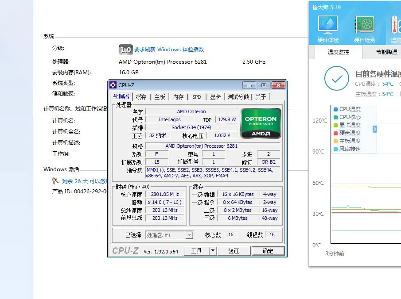Switch to the 显卡 tab

215,97
